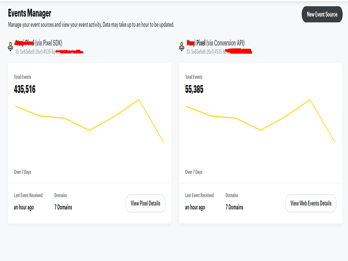This screenshot has height=261, width=348.
Task: Click the Total Events count 435,516
Action: click(x=24, y=89)
